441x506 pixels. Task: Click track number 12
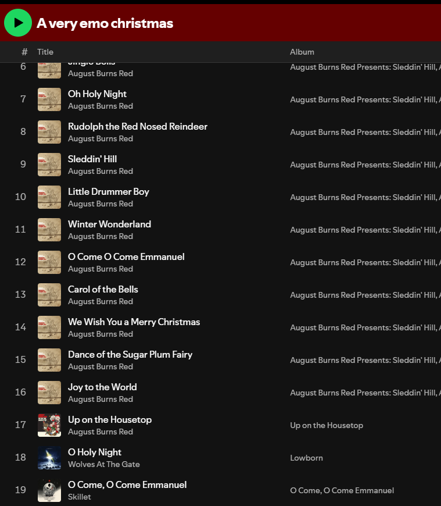pyautogui.click(x=20, y=262)
